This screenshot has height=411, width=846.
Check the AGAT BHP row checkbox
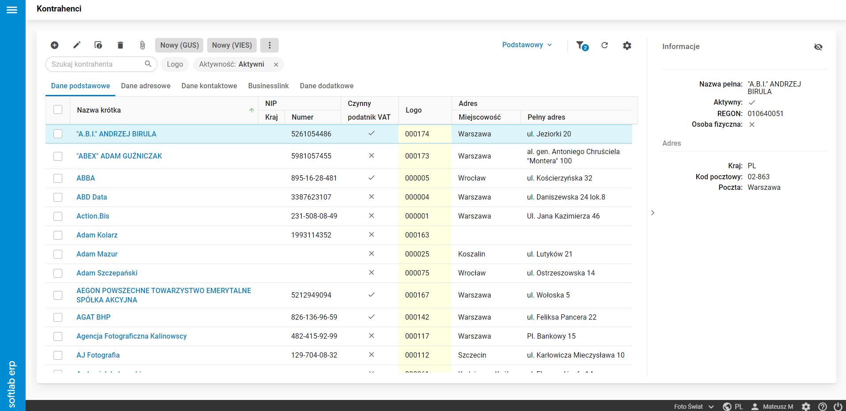[x=58, y=317]
